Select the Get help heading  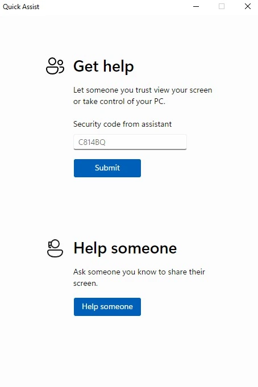(x=103, y=66)
